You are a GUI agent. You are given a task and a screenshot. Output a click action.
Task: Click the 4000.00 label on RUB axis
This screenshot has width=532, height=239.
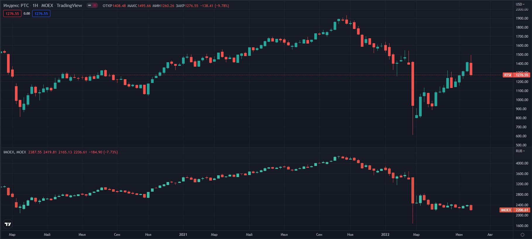pos(522,163)
